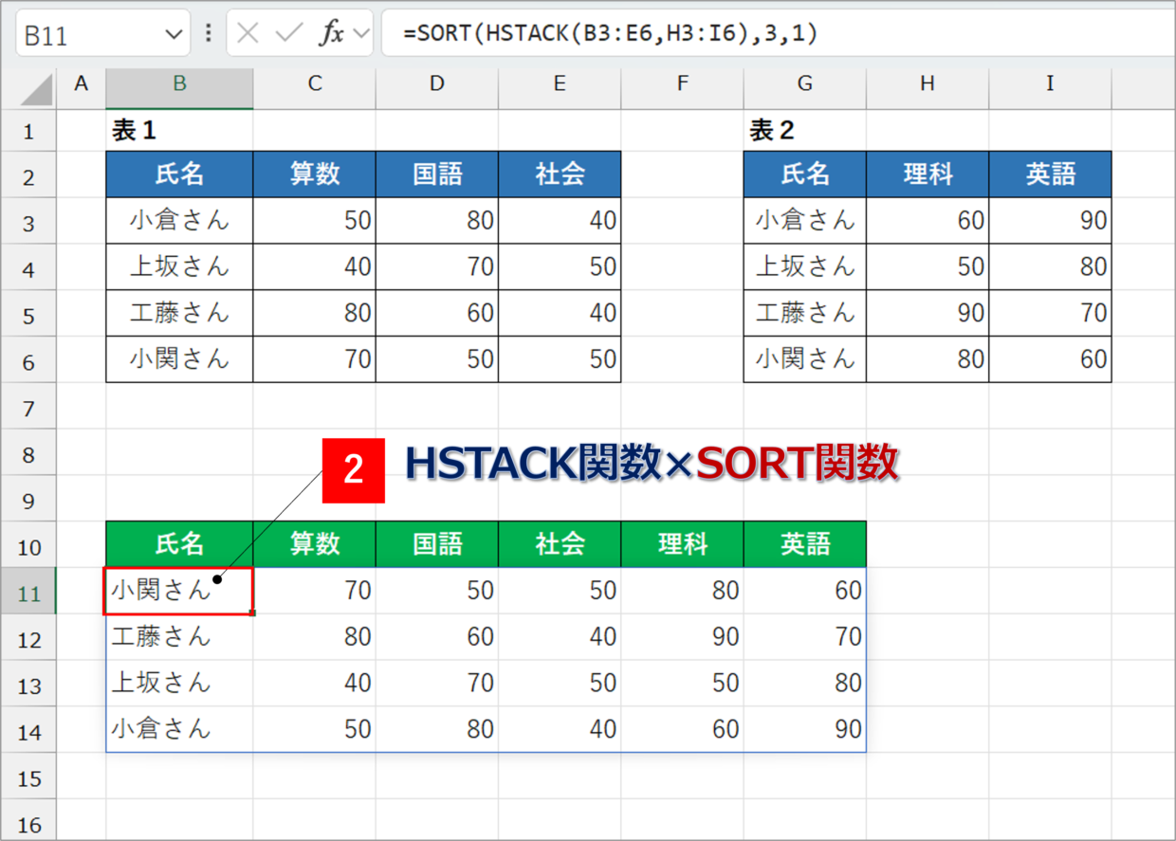The height and width of the screenshot is (841, 1176).
Task: Click cell B1 labeled 表１
Action: [x=179, y=131]
